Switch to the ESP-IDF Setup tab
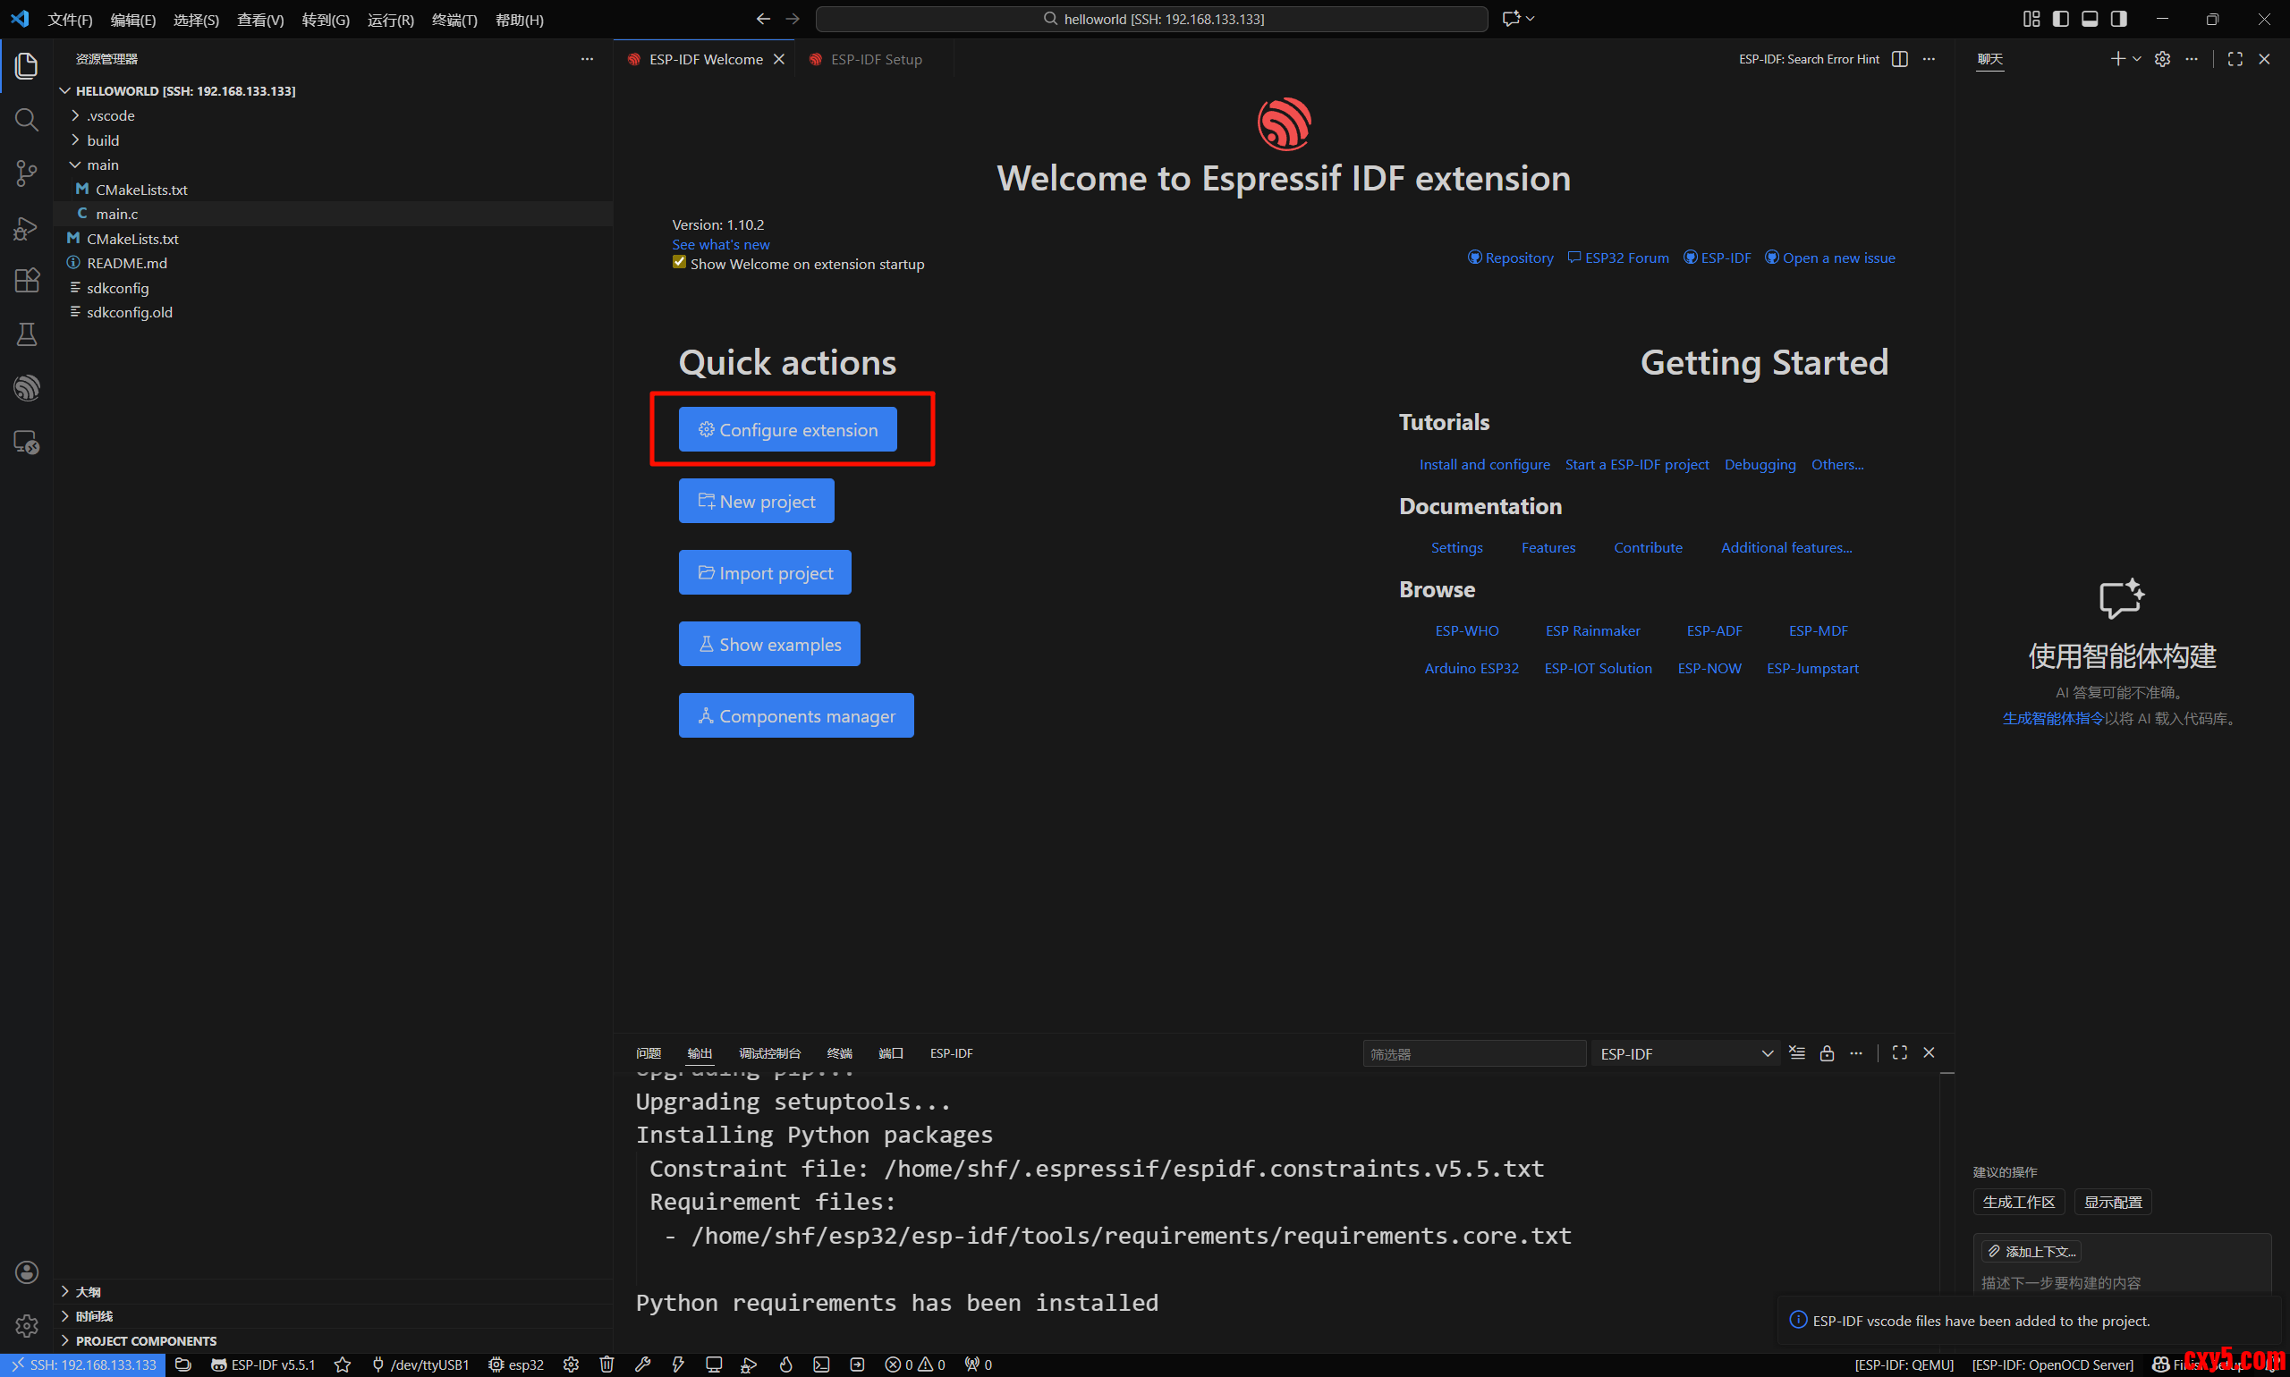 tap(876, 59)
